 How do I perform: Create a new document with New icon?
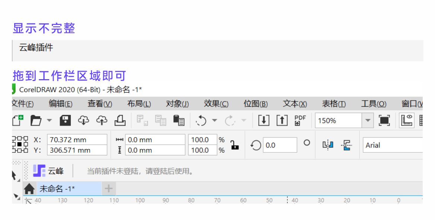(x=18, y=121)
